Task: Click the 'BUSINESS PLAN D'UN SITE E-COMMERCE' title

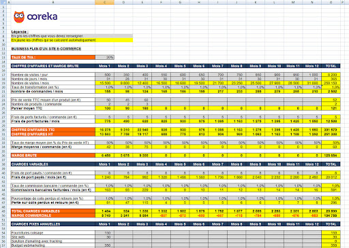Action: 46,49
